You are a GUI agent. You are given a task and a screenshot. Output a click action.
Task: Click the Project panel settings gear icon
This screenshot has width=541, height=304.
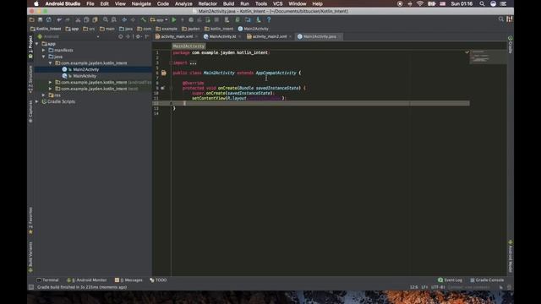pyautogui.click(x=138, y=36)
